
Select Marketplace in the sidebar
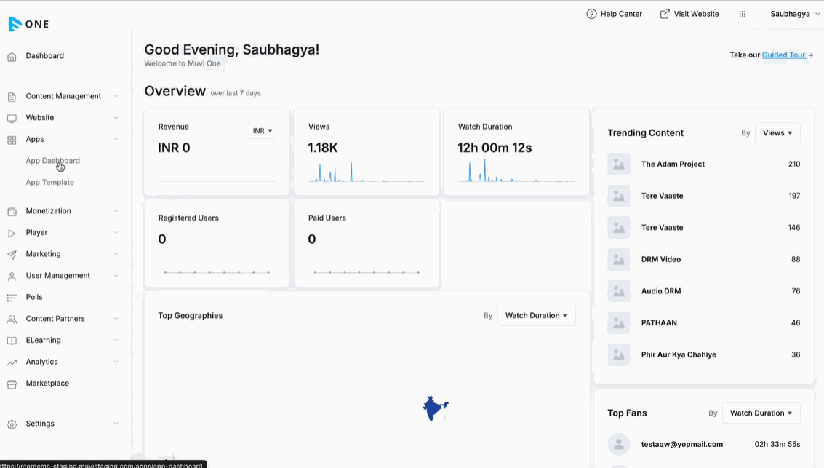[x=47, y=384]
